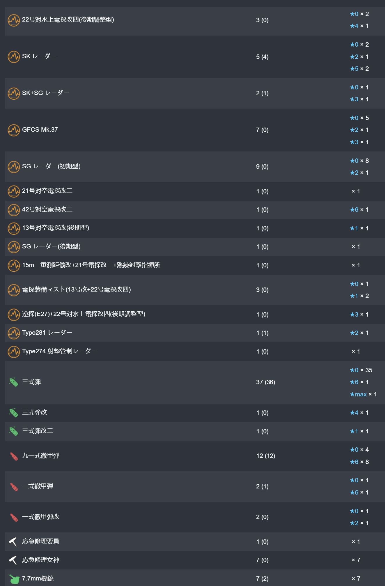Click the red shell icon for 九一式徹甲弾
The width and height of the screenshot is (385, 586).
tap(14, 456)
